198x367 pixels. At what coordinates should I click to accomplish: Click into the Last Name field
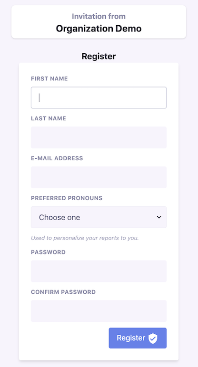pyautogui.click(x=99, y=137)
